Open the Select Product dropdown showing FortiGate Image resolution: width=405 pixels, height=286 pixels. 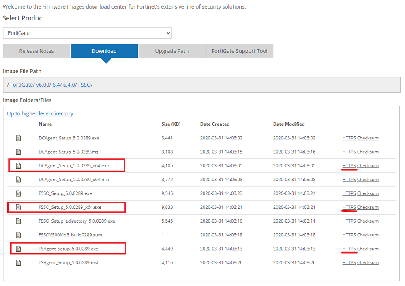click(x=87, y=33)
